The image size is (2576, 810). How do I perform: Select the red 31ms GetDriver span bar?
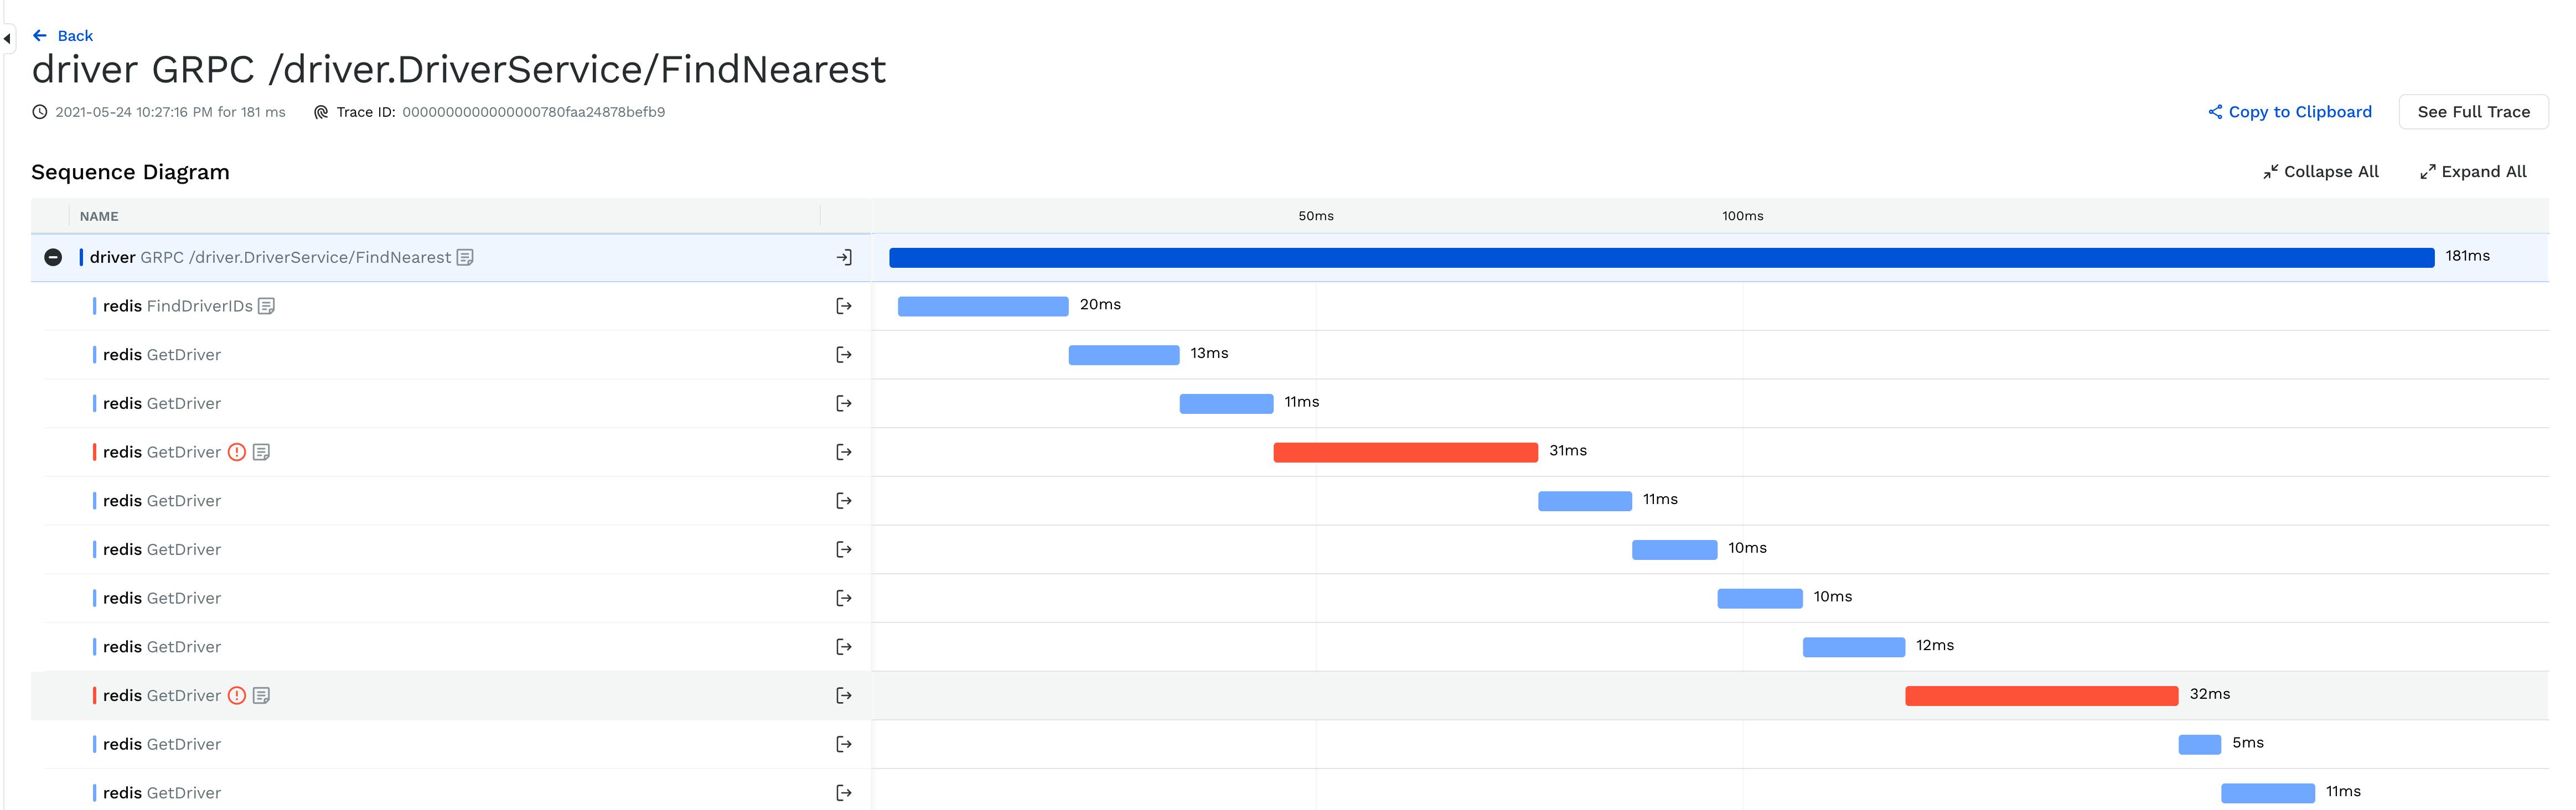[1404, 452]
